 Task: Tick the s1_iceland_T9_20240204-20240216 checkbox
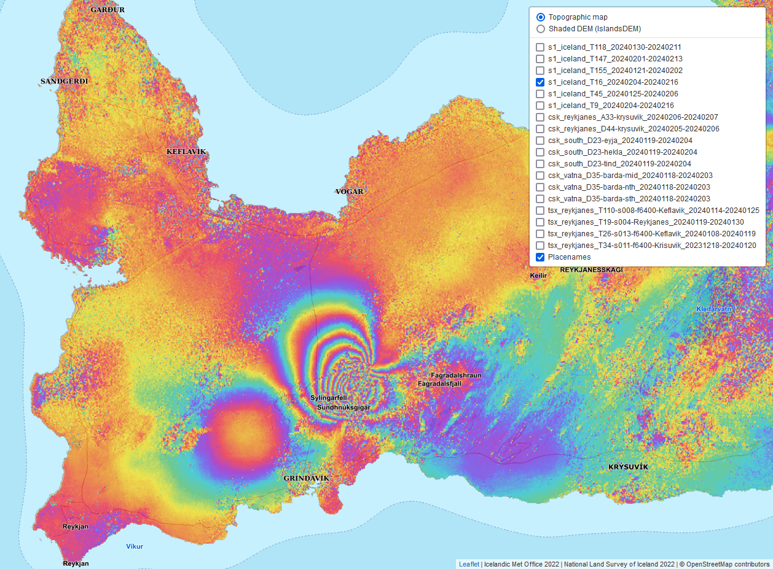540,106
